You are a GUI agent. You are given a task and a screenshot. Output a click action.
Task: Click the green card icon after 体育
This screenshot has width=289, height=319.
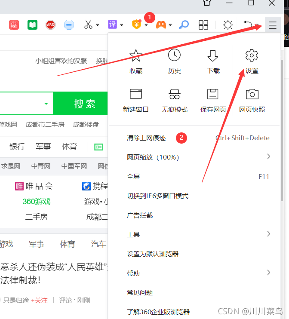tap(99, 147)
